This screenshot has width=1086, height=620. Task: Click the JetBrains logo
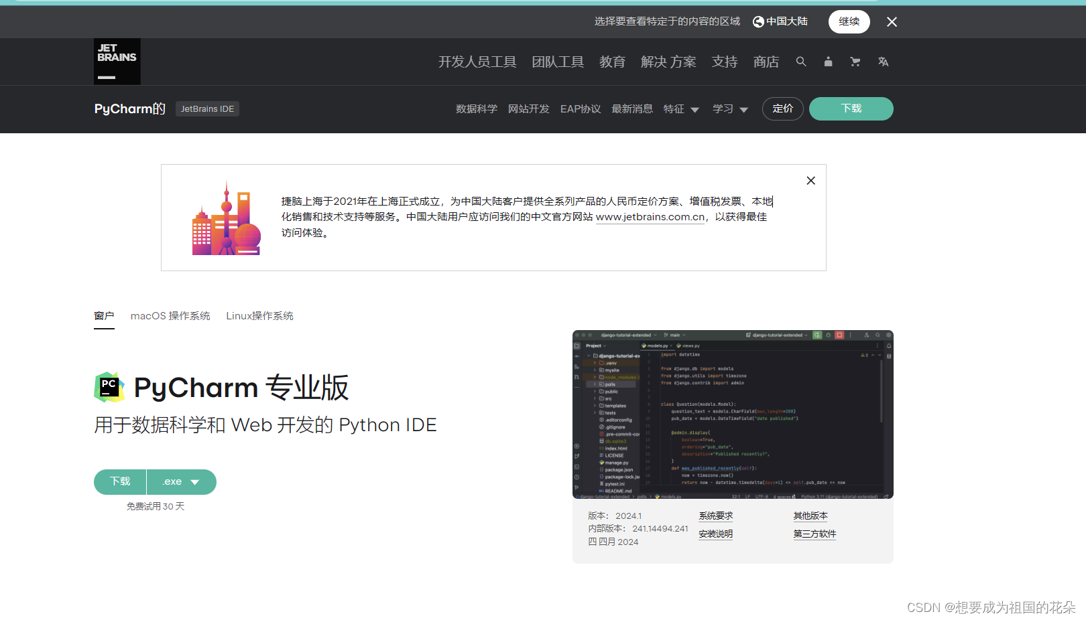coord(117,62)
